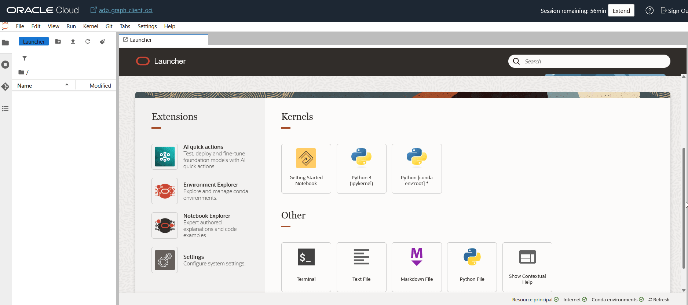Open the Run menu
The image size is (688, 305).
[71, 26]
